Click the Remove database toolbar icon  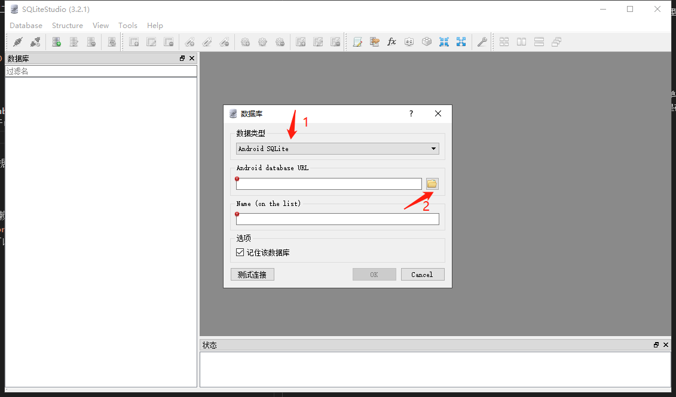tap(91, 42)
